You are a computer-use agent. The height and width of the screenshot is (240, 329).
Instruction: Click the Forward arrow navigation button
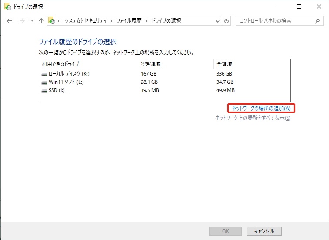(x=22, y=21)
